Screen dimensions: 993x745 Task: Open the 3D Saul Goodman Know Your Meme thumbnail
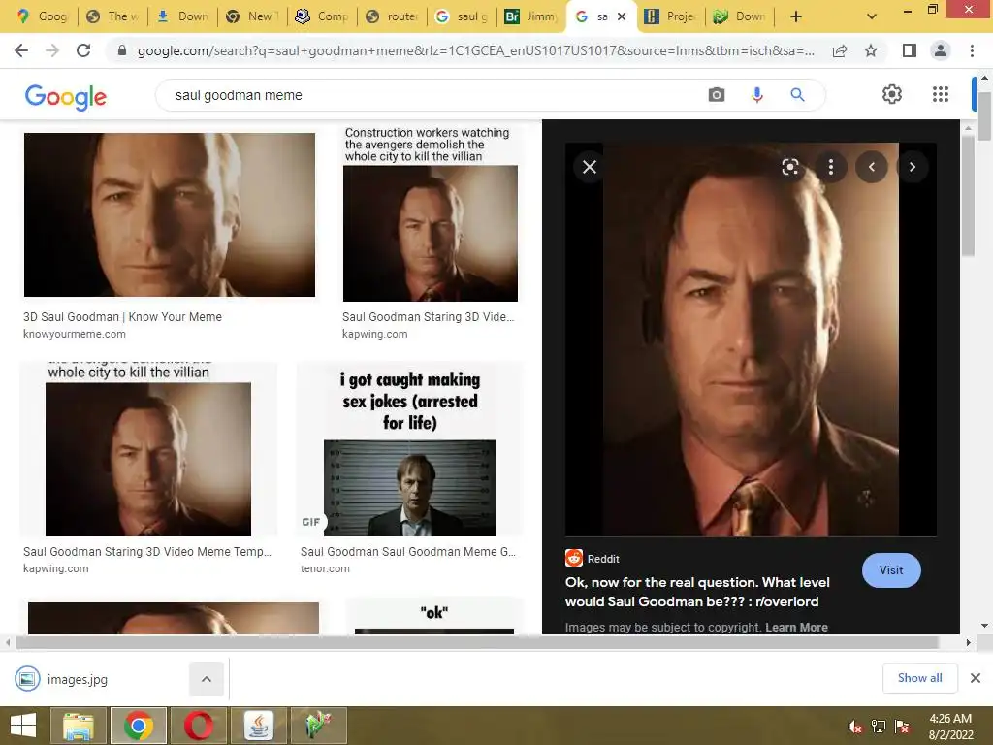pyautogui.click(x=169, y=214)
